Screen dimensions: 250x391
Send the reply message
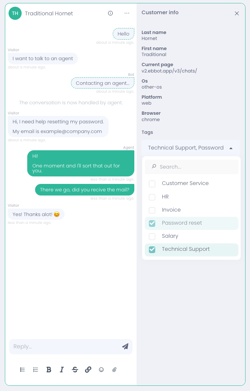[125, 347]
